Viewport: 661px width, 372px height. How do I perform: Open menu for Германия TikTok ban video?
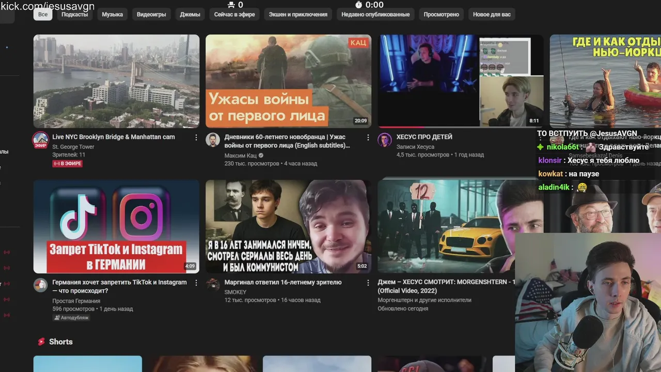[196, 283]
